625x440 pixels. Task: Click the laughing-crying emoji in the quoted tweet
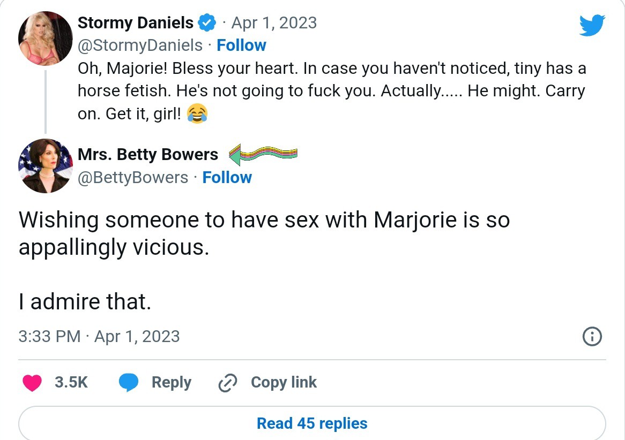197,114
